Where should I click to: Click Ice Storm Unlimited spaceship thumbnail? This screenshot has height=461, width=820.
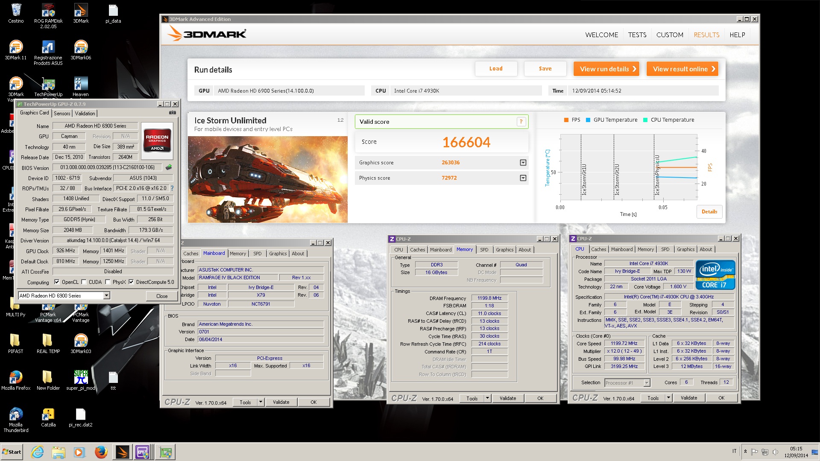tap(268, 179)
